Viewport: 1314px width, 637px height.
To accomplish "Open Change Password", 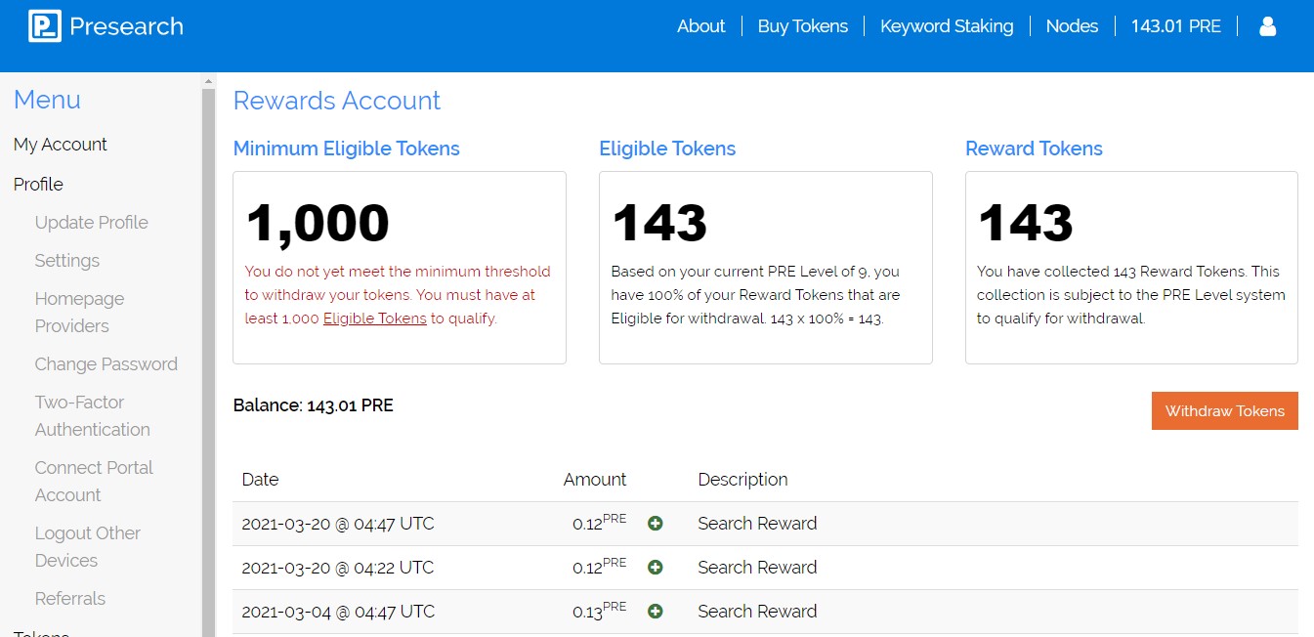I will click(106, 364).
